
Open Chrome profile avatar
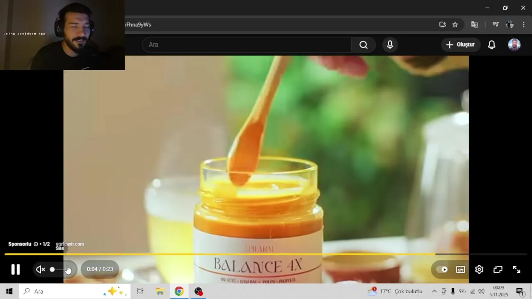click(510, 25)
